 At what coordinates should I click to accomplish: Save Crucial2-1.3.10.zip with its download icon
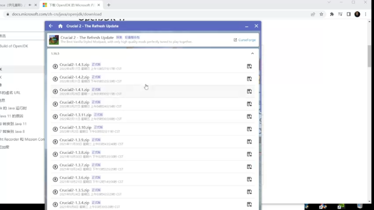[x=249, y=129]
